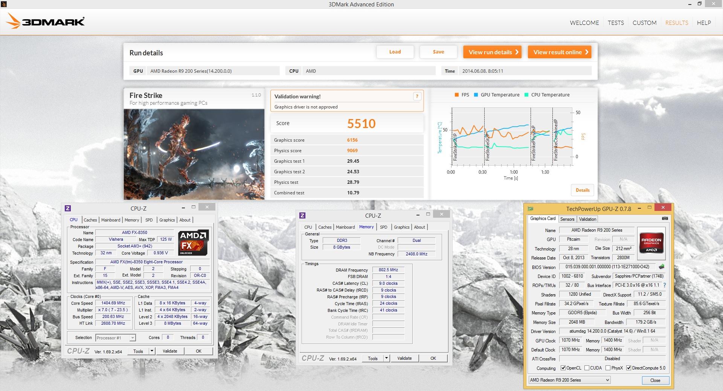Open the SPD tab in the CPU-Z memory window
723x391 pixels.
[x=383, y=227]
